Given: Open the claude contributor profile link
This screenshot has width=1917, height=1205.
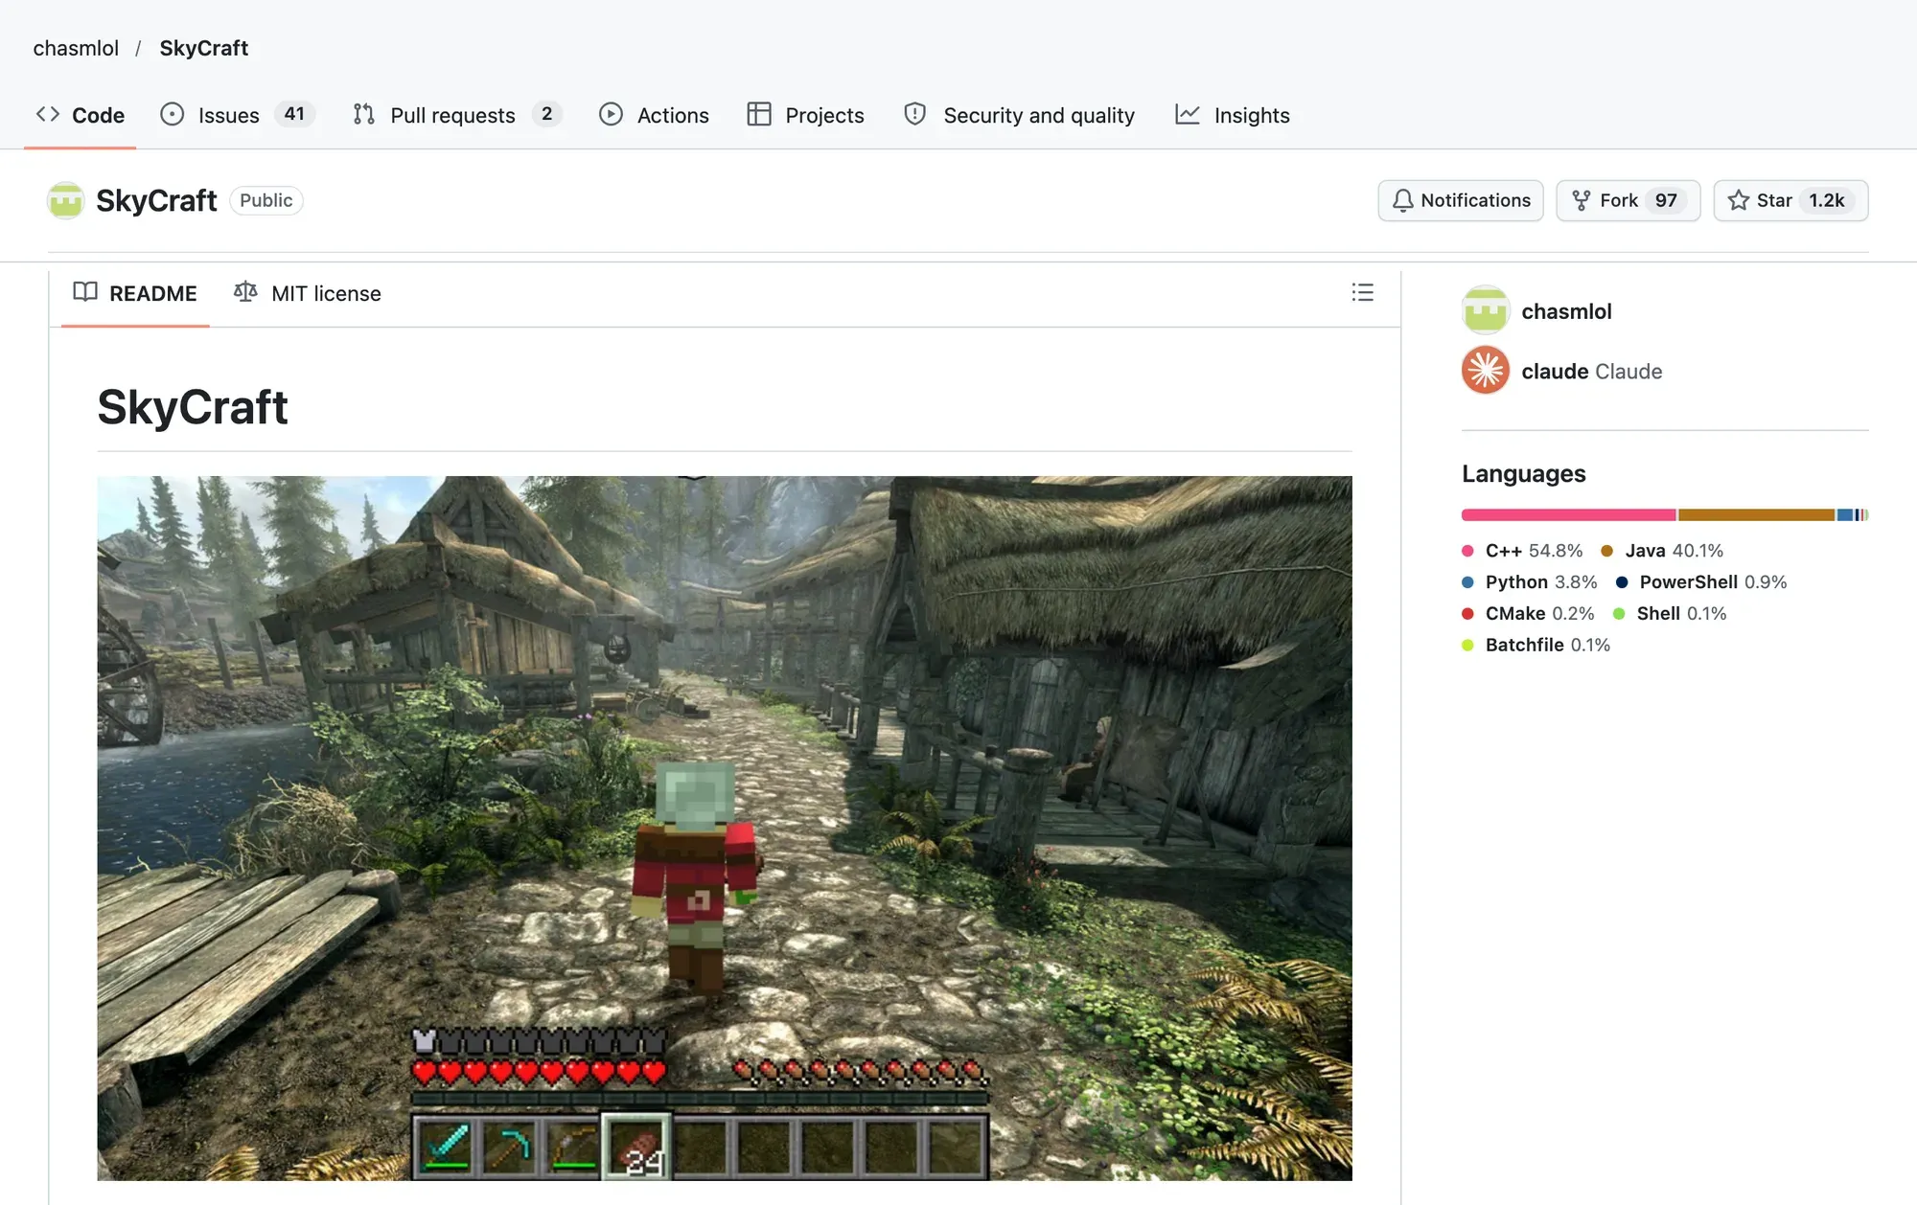Looking at the screenshot, I should pyautogui.click(x=1591, y=371).
